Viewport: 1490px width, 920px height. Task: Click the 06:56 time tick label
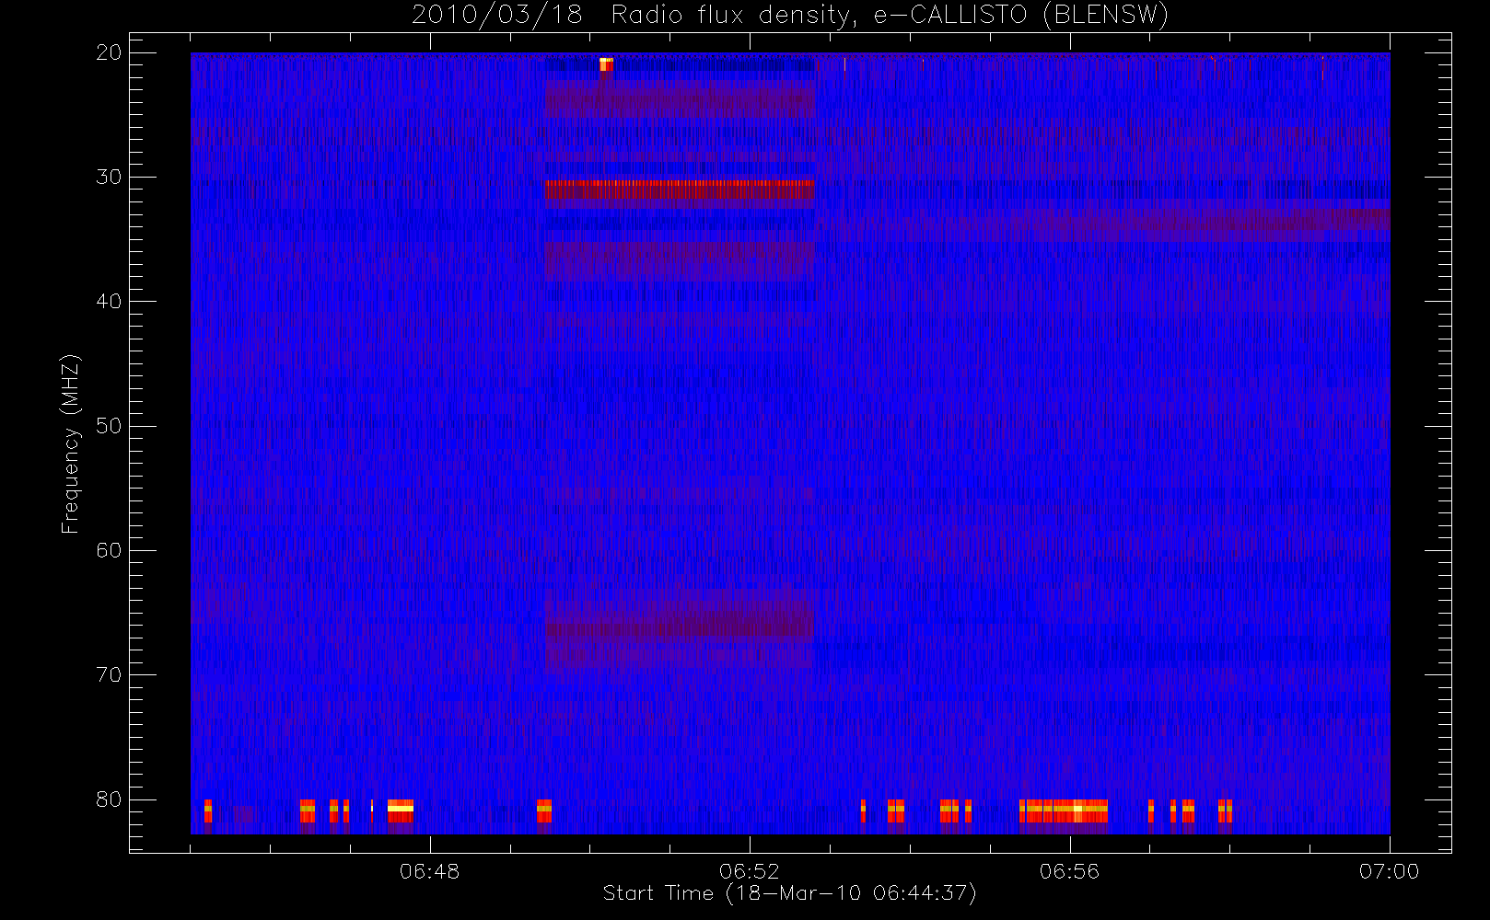pyautogui.click(x=1069, y=871)
